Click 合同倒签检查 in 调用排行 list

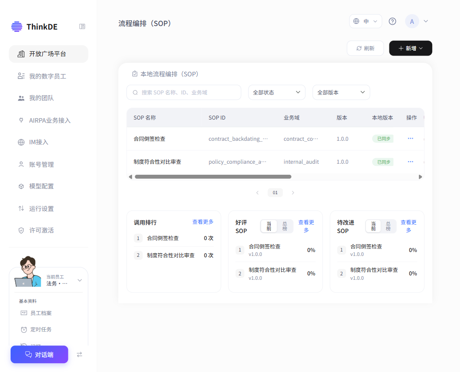(163, 238)
